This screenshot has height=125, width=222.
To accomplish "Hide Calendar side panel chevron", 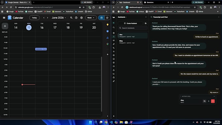I will pyautogui.click(x=107, y=116).
